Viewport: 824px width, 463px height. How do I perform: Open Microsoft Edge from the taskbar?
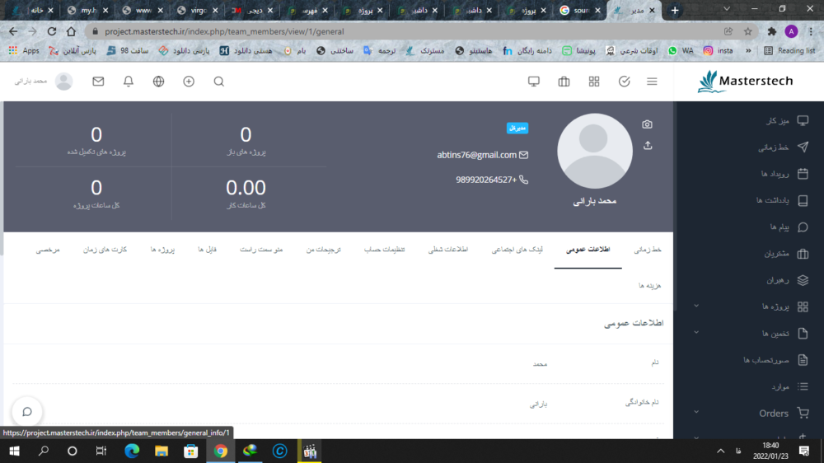click(x=131, y=451)
